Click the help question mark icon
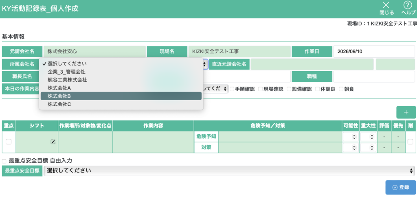 tap(408, 5)
